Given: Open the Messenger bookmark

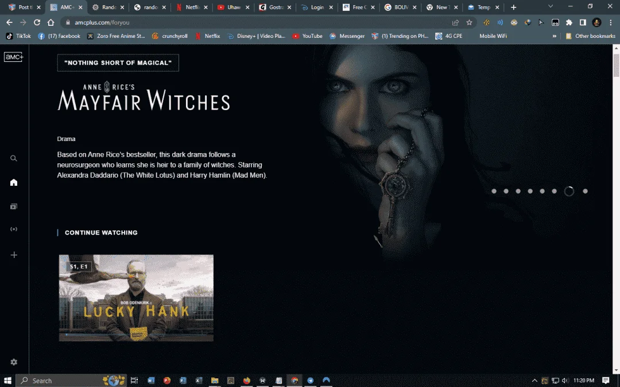Looking at the screenshot, I should 347,36.
